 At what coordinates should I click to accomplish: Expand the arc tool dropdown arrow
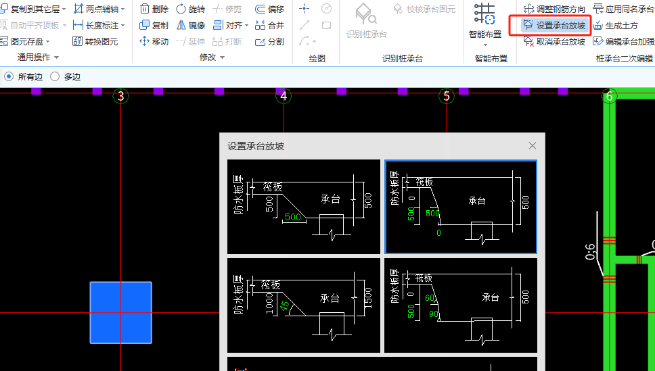click(314, 42)
